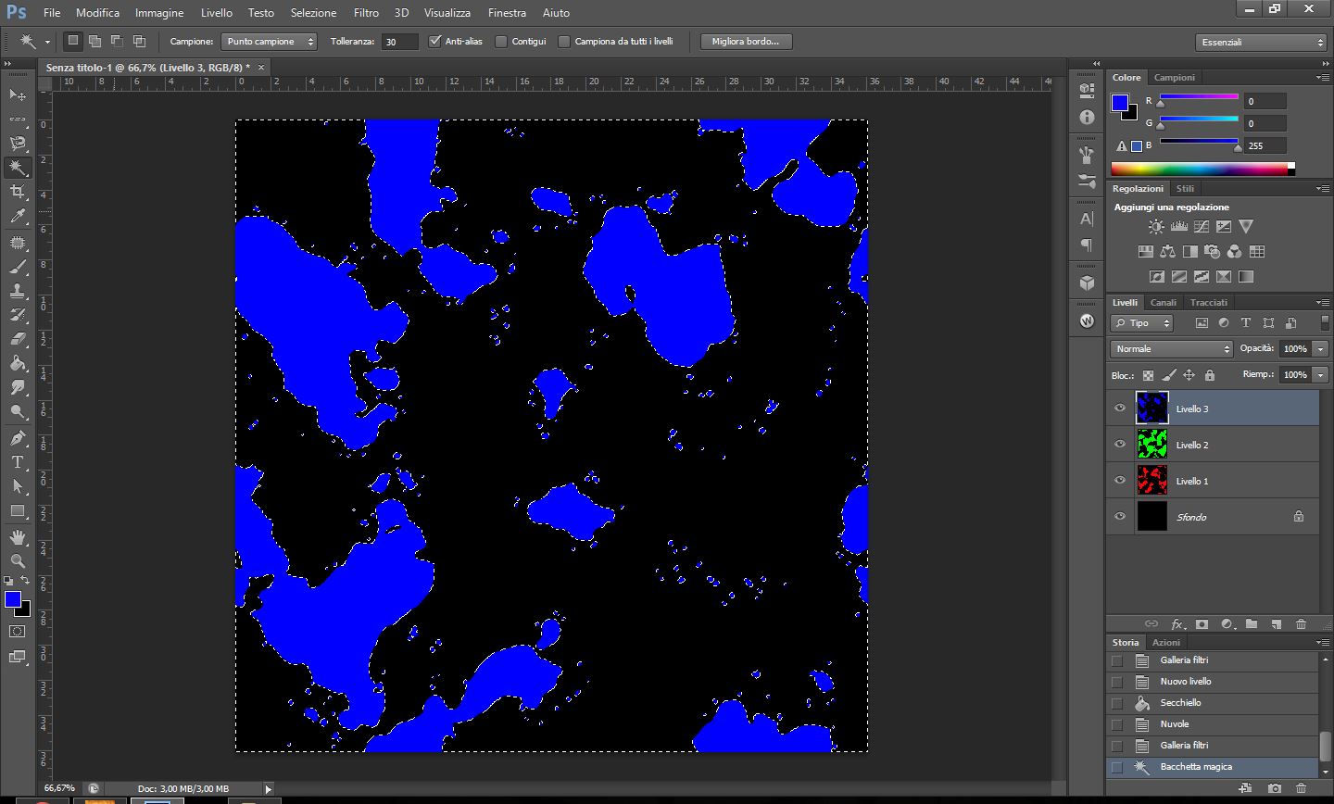Click the Tolleranza input field
The image size is (1334, 804).
pyautogui.click(x=400, y=42)
